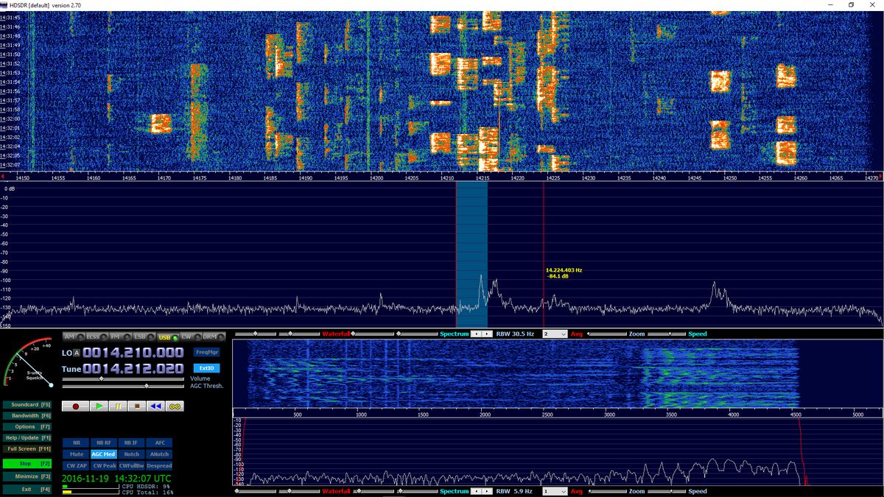This screenshot has height=497, width=884.
Task: Open Soundcard [F5] settings
Action: point(30,404)
